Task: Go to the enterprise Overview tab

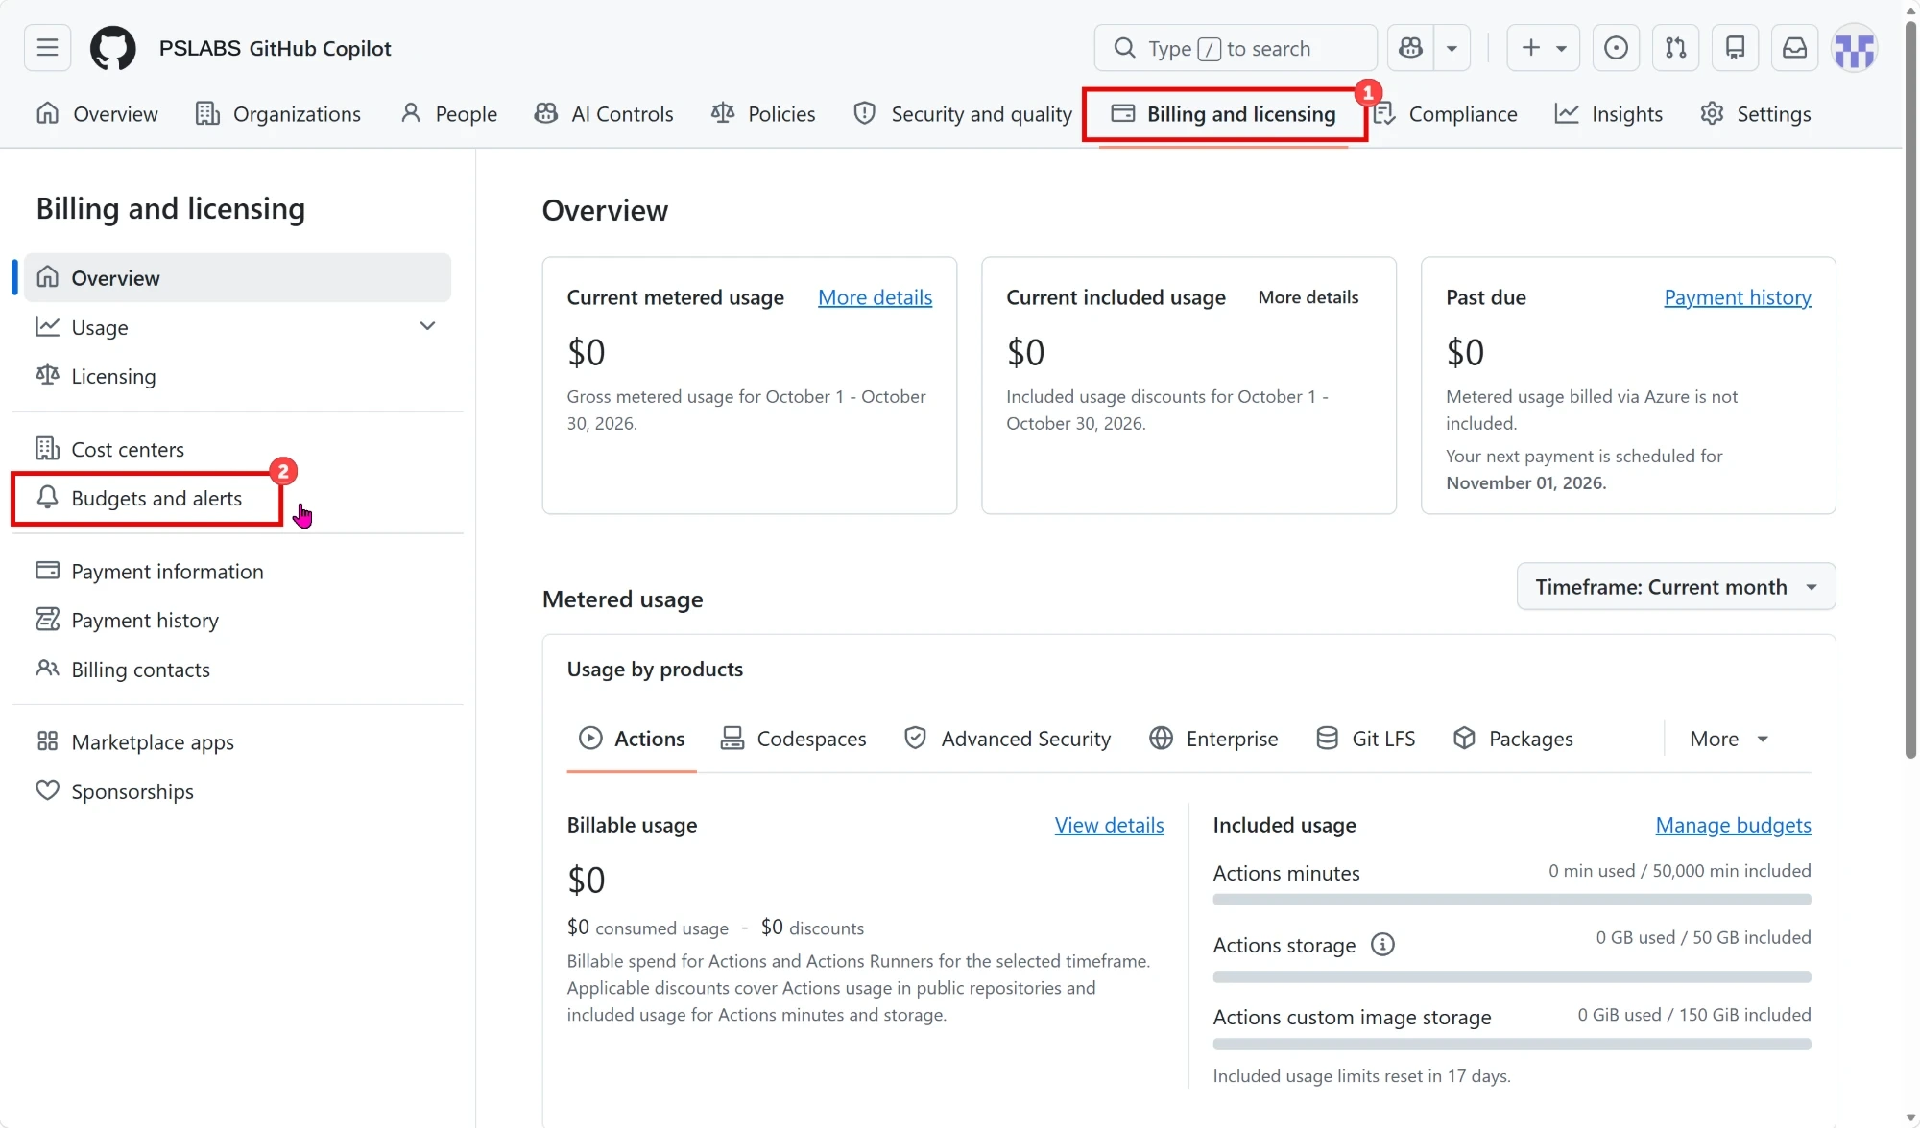Action: (96, 113)
